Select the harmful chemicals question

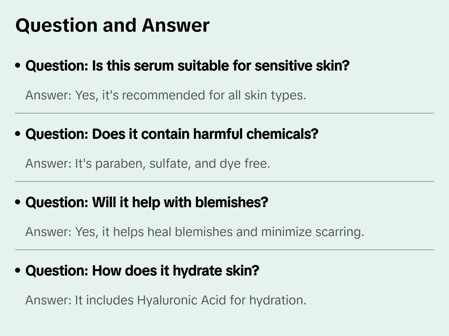click(172, 134)
